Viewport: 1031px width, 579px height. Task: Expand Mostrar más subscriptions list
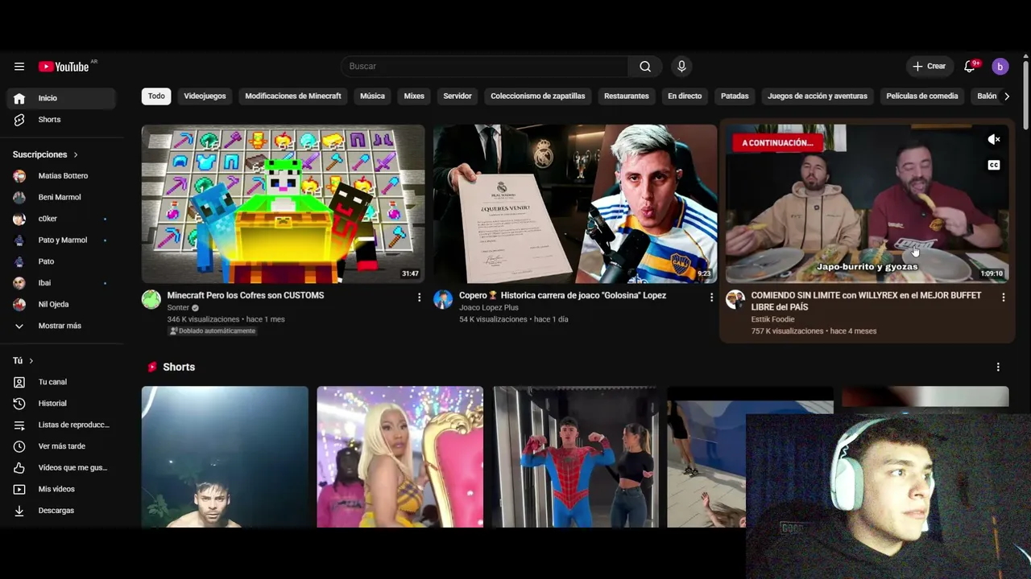click(x=58, y=326)
